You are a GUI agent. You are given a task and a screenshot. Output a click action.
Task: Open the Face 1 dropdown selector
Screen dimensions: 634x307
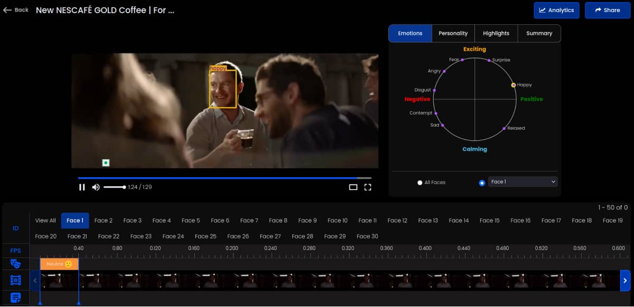click(523, 182)
